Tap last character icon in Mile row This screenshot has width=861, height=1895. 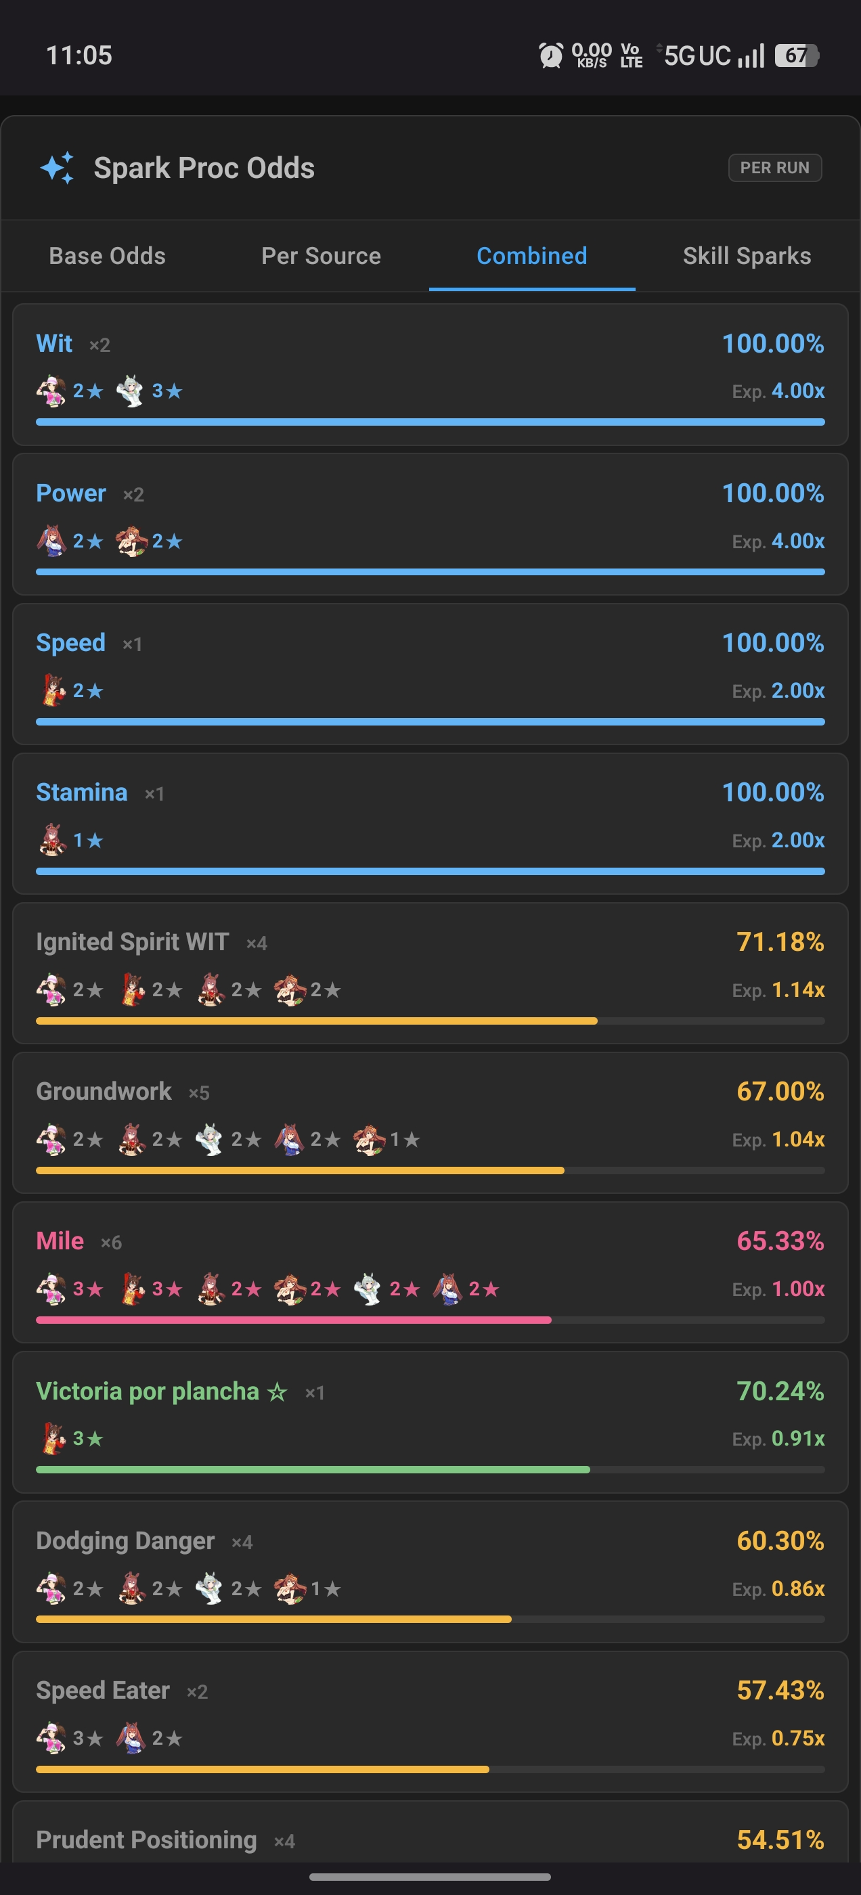tap(447, 1289)
